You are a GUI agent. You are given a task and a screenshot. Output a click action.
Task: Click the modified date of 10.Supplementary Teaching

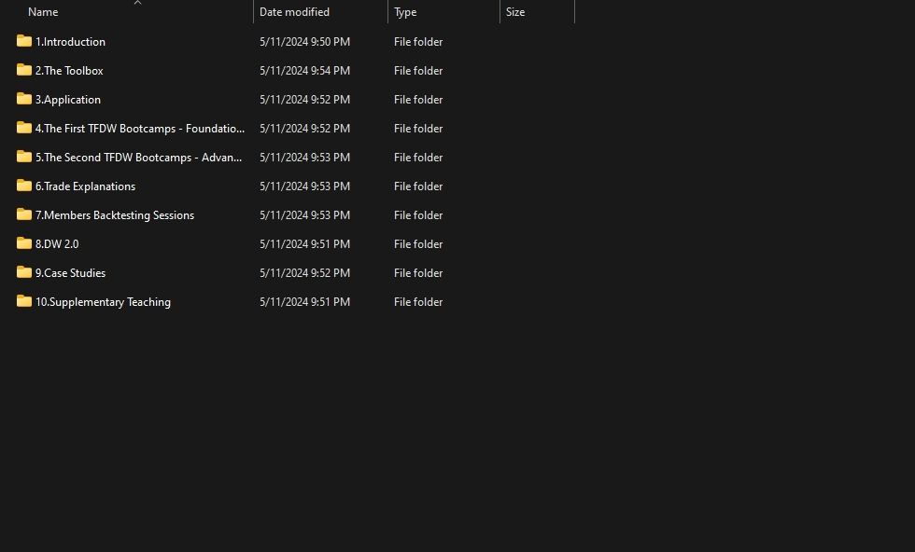coord(304,302)
